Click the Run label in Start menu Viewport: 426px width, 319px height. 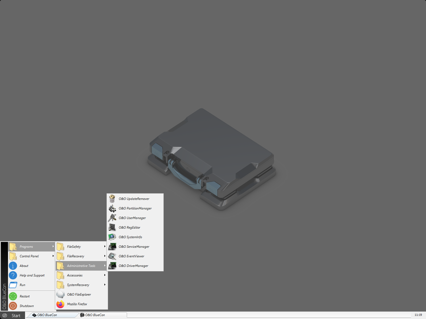click(22, 285)
